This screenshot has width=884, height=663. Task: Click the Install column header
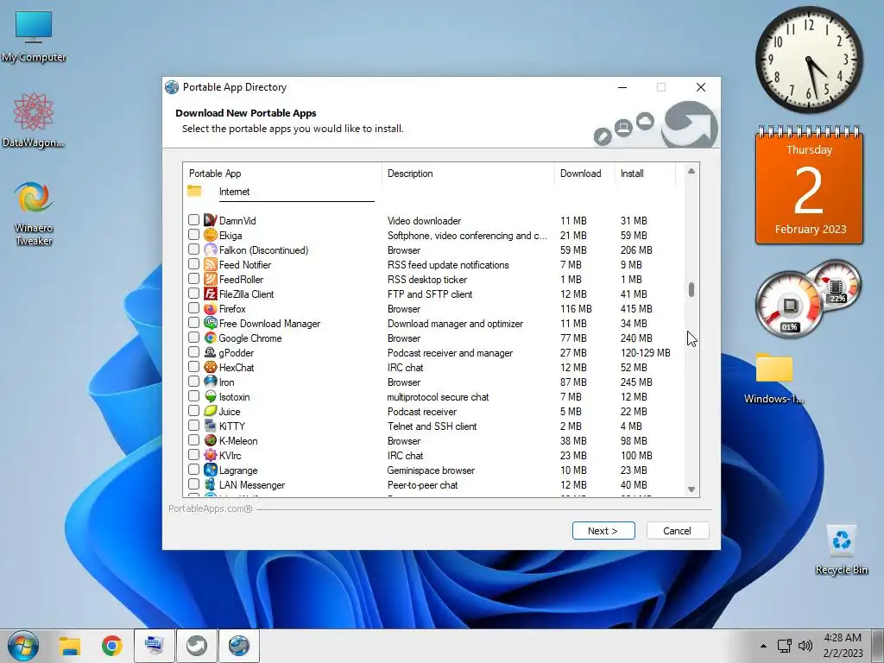[x=644, y=173]
